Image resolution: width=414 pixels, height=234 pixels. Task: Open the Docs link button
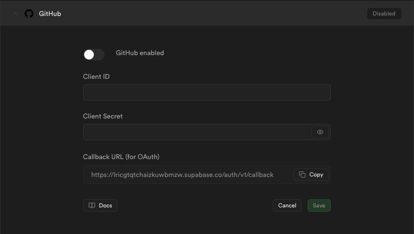point(100,205)
